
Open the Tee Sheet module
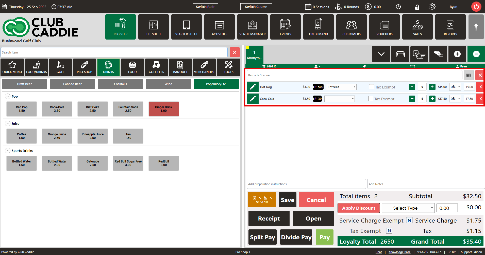[153, 27]
